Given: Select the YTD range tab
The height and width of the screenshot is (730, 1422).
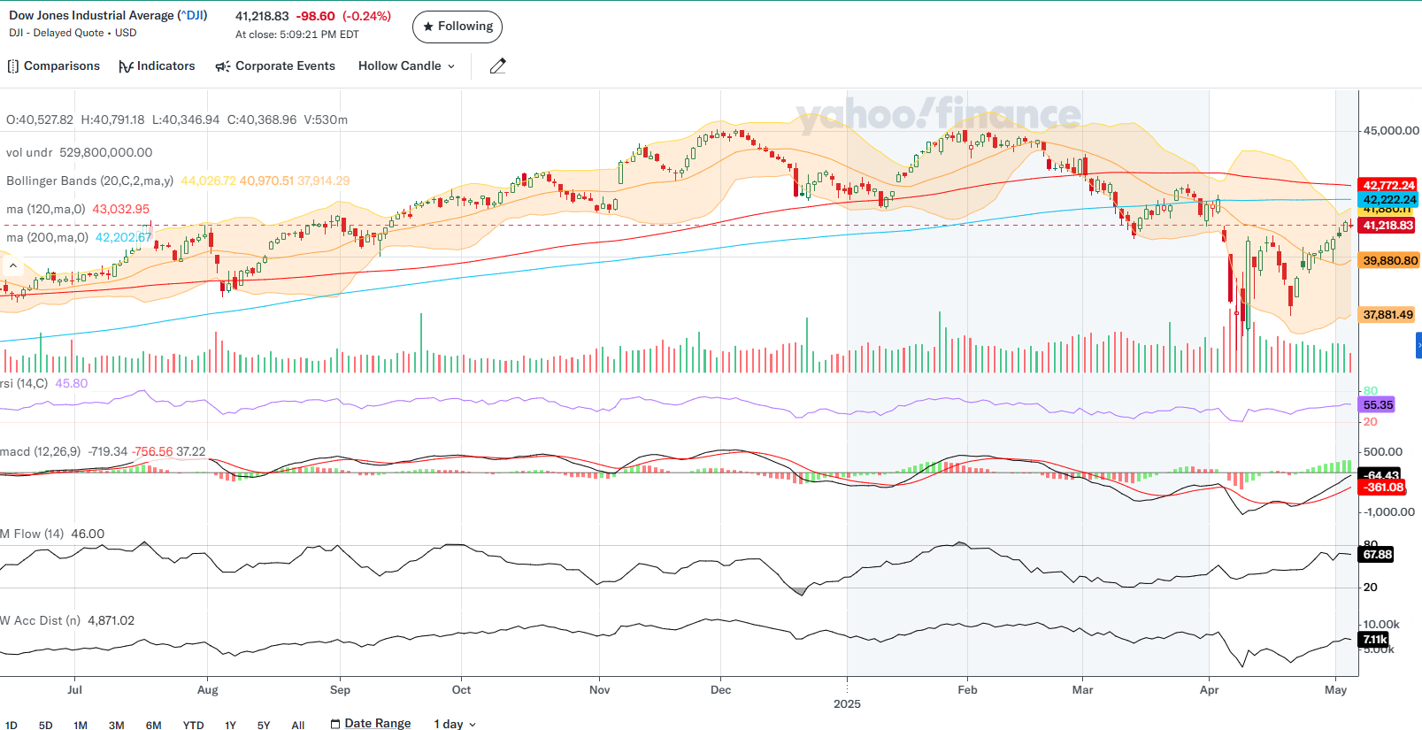Looking at the screenshot, I should tap(193, 725).
